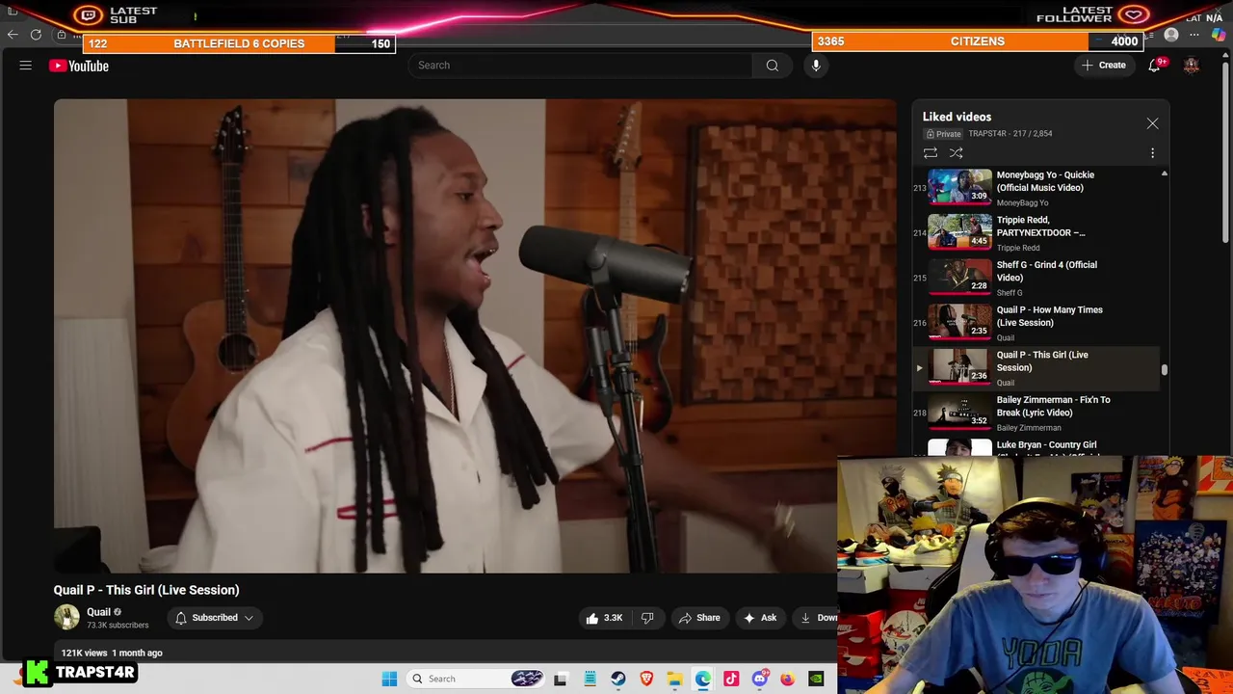Viewport: 1233px width, 694px height.
Task: Toggle loop playlist in Liked videos
Action: pyautogui.click(x=931, y=153)
